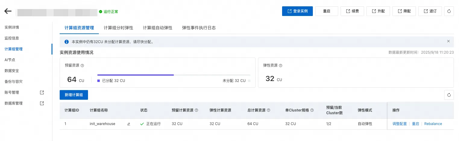Close the 32CU unallocated notice banner
Viewport: 459px width, 141px height.
pyautogui.click(x=448, y=41)
